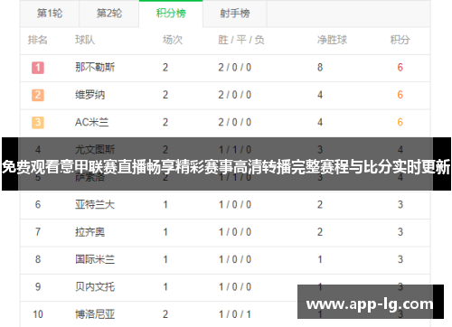Click the rank number 7 for 拉齐奥
The width and height of the screenshot is (452, 327).
tap(38, 232)
